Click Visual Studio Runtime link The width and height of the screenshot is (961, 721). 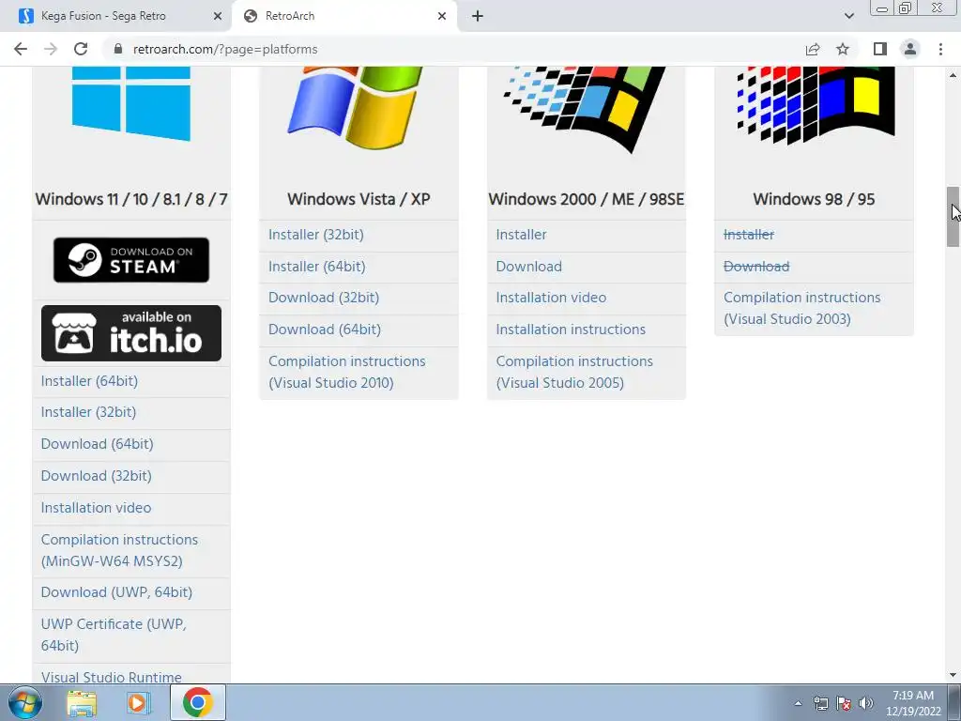click(111, 677)
